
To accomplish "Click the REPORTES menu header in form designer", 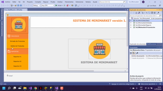I will coord(18,52).
